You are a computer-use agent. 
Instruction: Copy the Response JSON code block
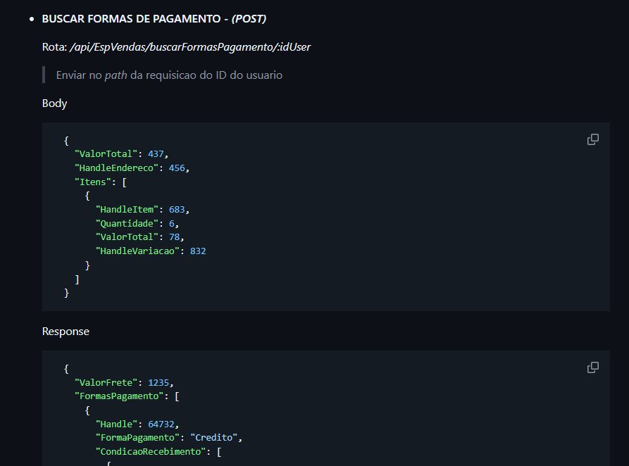click(593, 367)
